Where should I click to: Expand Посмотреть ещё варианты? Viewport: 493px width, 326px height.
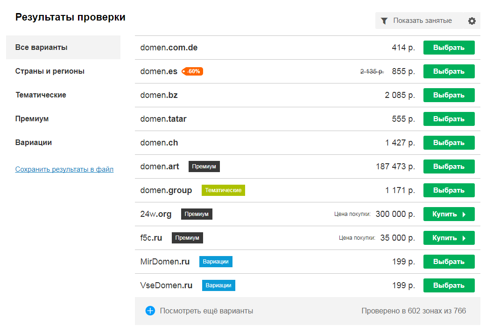coord(206,311)
